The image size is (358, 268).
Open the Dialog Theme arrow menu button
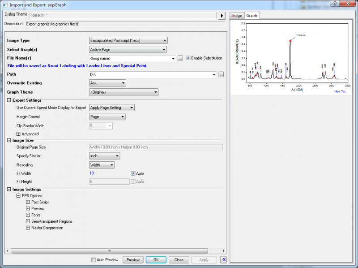[222, 16]
